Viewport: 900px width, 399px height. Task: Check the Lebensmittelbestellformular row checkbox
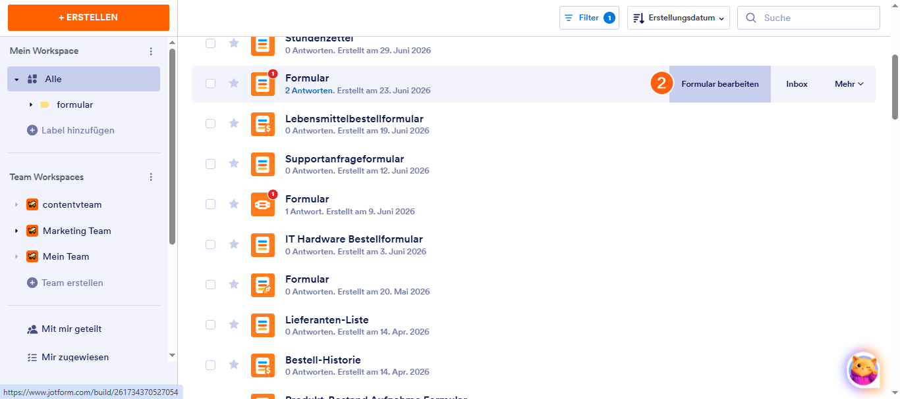[x=210, y=124]
